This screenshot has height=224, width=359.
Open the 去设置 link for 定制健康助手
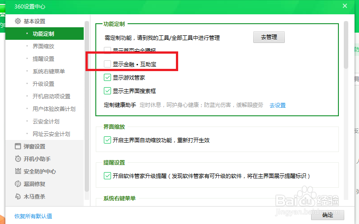[278, 106]
